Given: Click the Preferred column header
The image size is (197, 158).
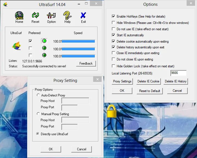Looking at the screenshot, I should 35,33.
